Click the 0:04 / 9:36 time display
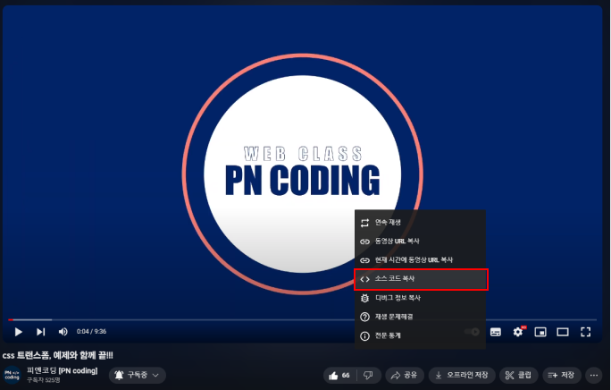611x390 pixels. click(92, 332)
